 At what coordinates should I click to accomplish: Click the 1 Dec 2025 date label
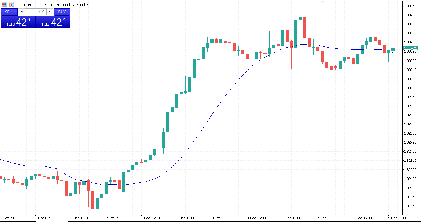tap(9, 218)
